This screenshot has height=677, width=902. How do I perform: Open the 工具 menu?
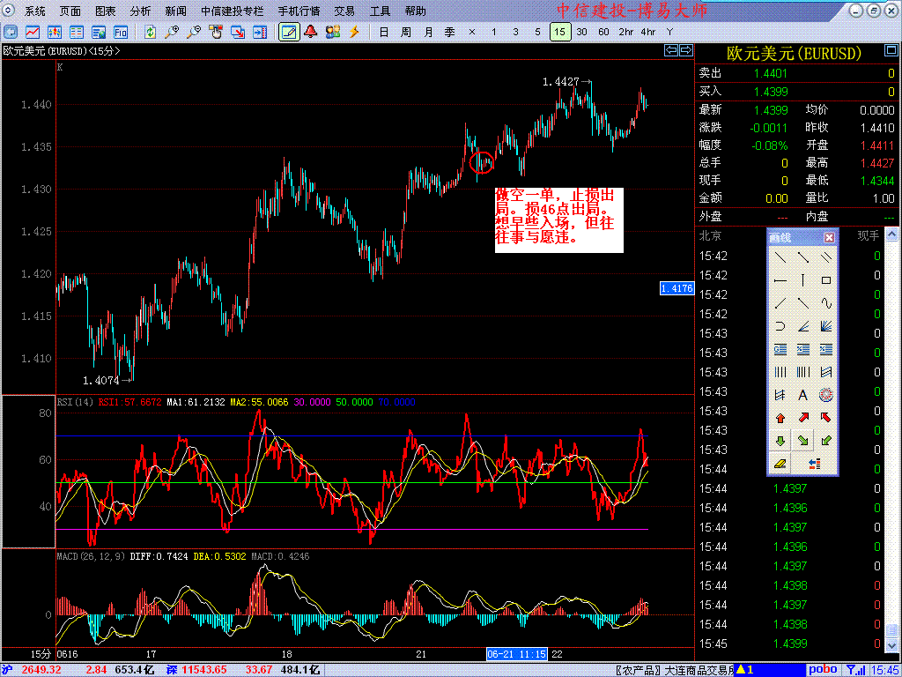click(380, 11)
